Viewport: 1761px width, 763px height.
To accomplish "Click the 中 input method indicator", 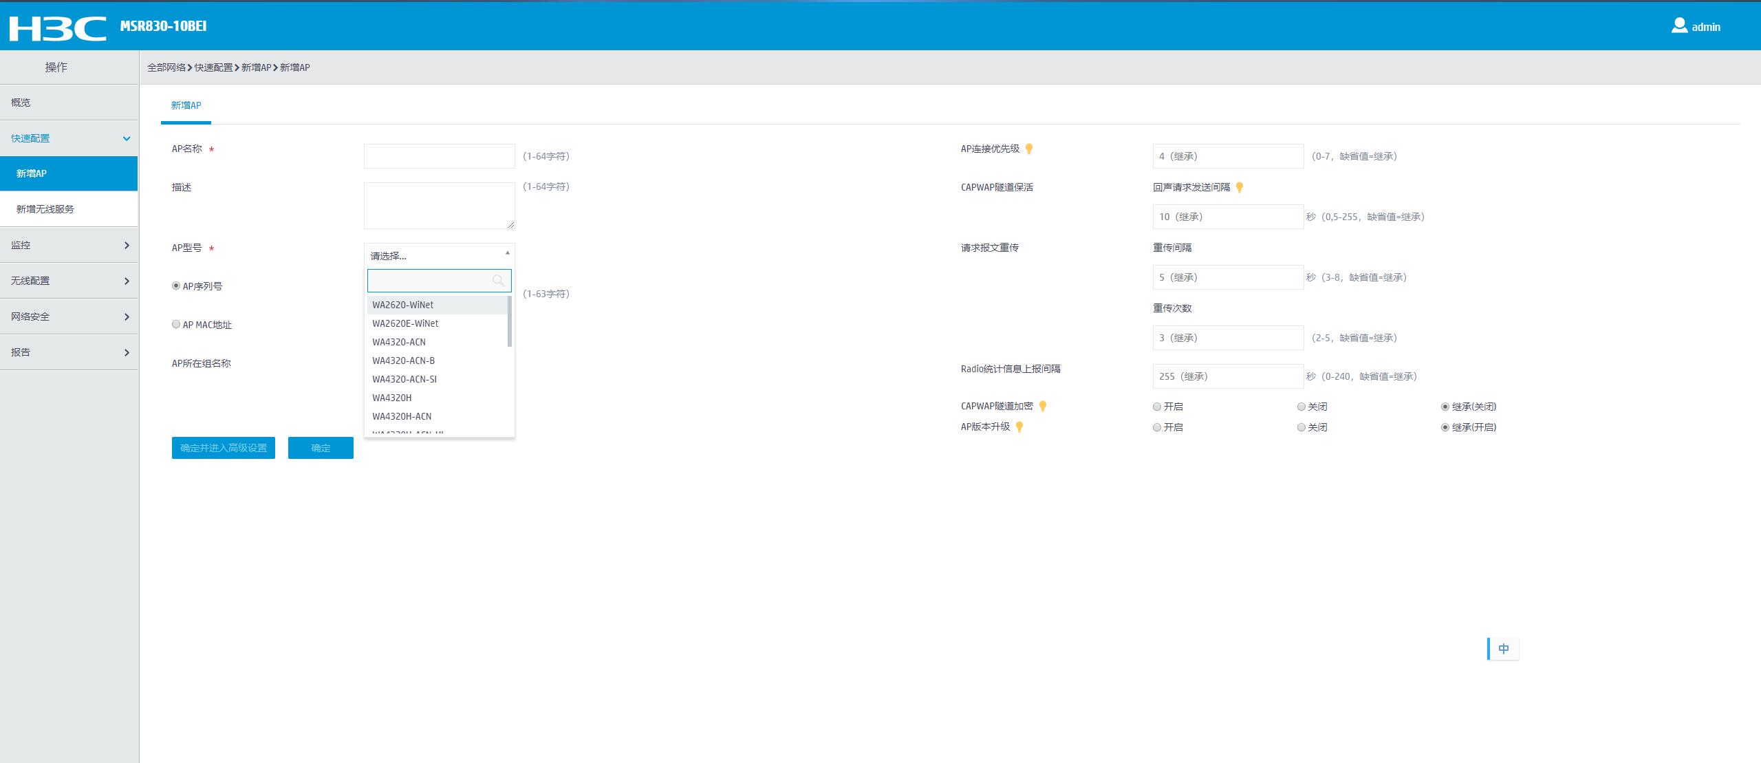I will (1503, 649).
